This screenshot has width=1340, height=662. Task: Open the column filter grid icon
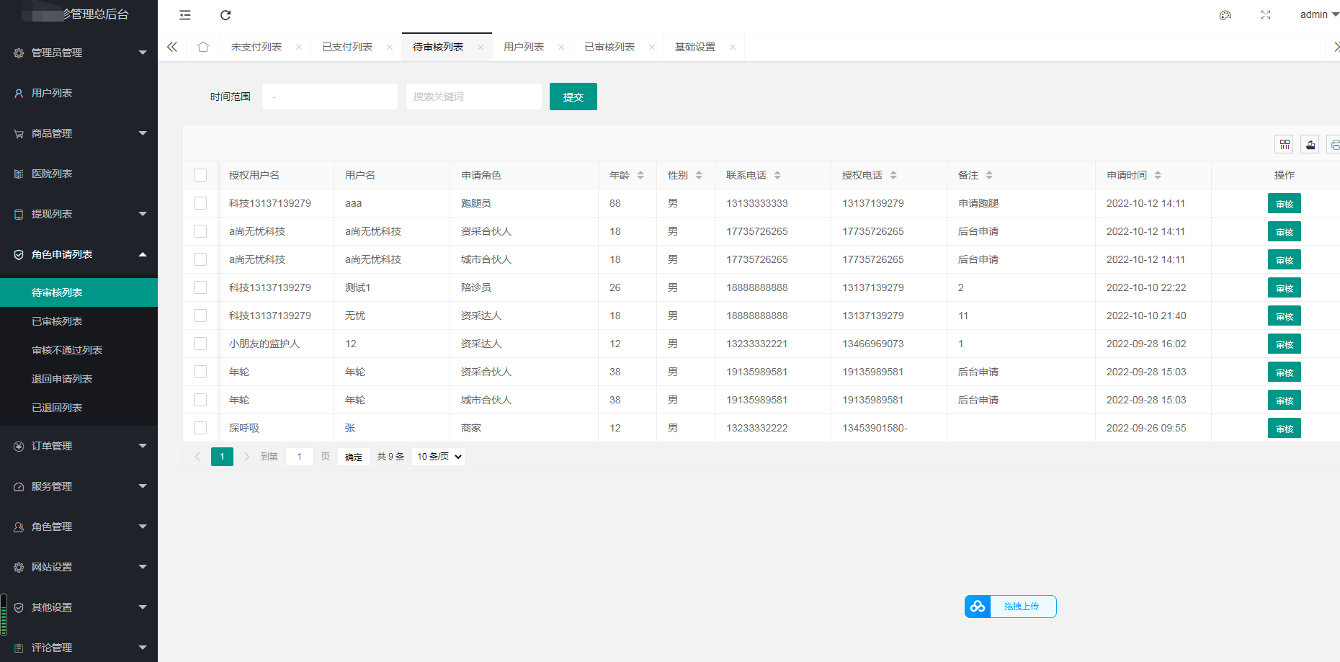click(x=1285, y=145)
